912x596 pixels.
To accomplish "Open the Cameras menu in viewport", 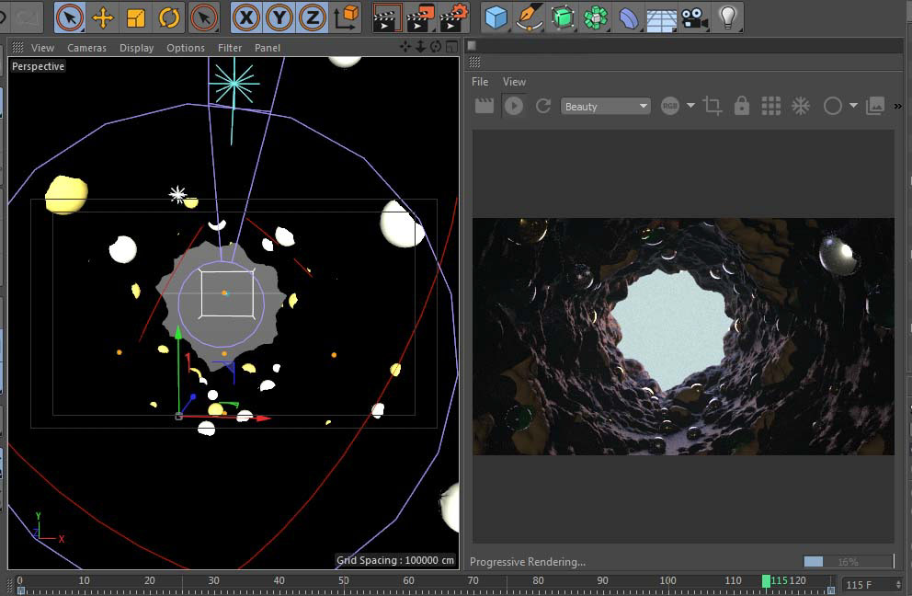I will [86, 48].
